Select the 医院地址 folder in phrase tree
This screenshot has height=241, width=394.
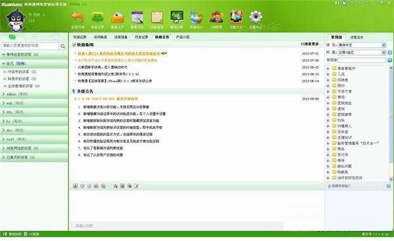344,103
